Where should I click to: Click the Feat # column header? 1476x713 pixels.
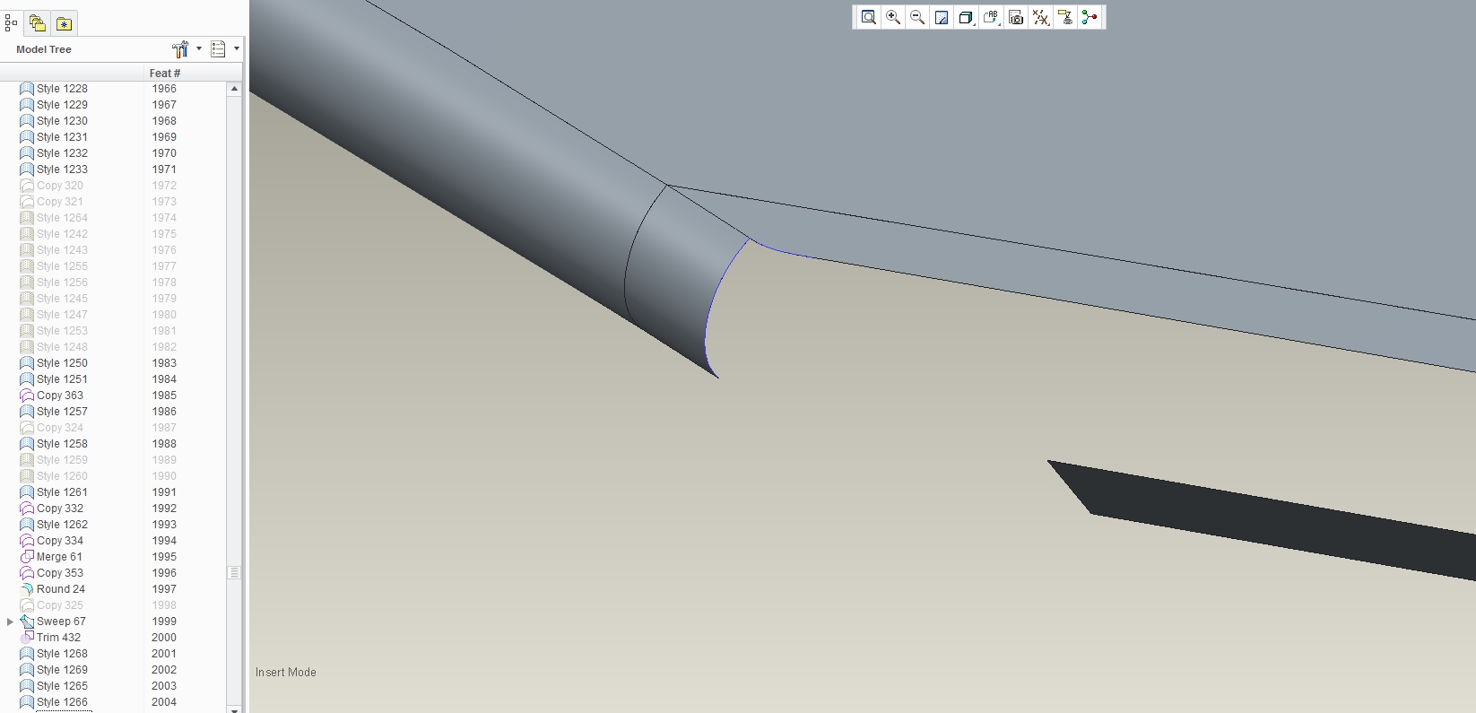pyautogui.click(x=165, y=74)
